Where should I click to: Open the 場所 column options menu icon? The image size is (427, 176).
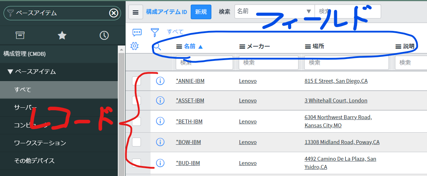coord(308,46)
